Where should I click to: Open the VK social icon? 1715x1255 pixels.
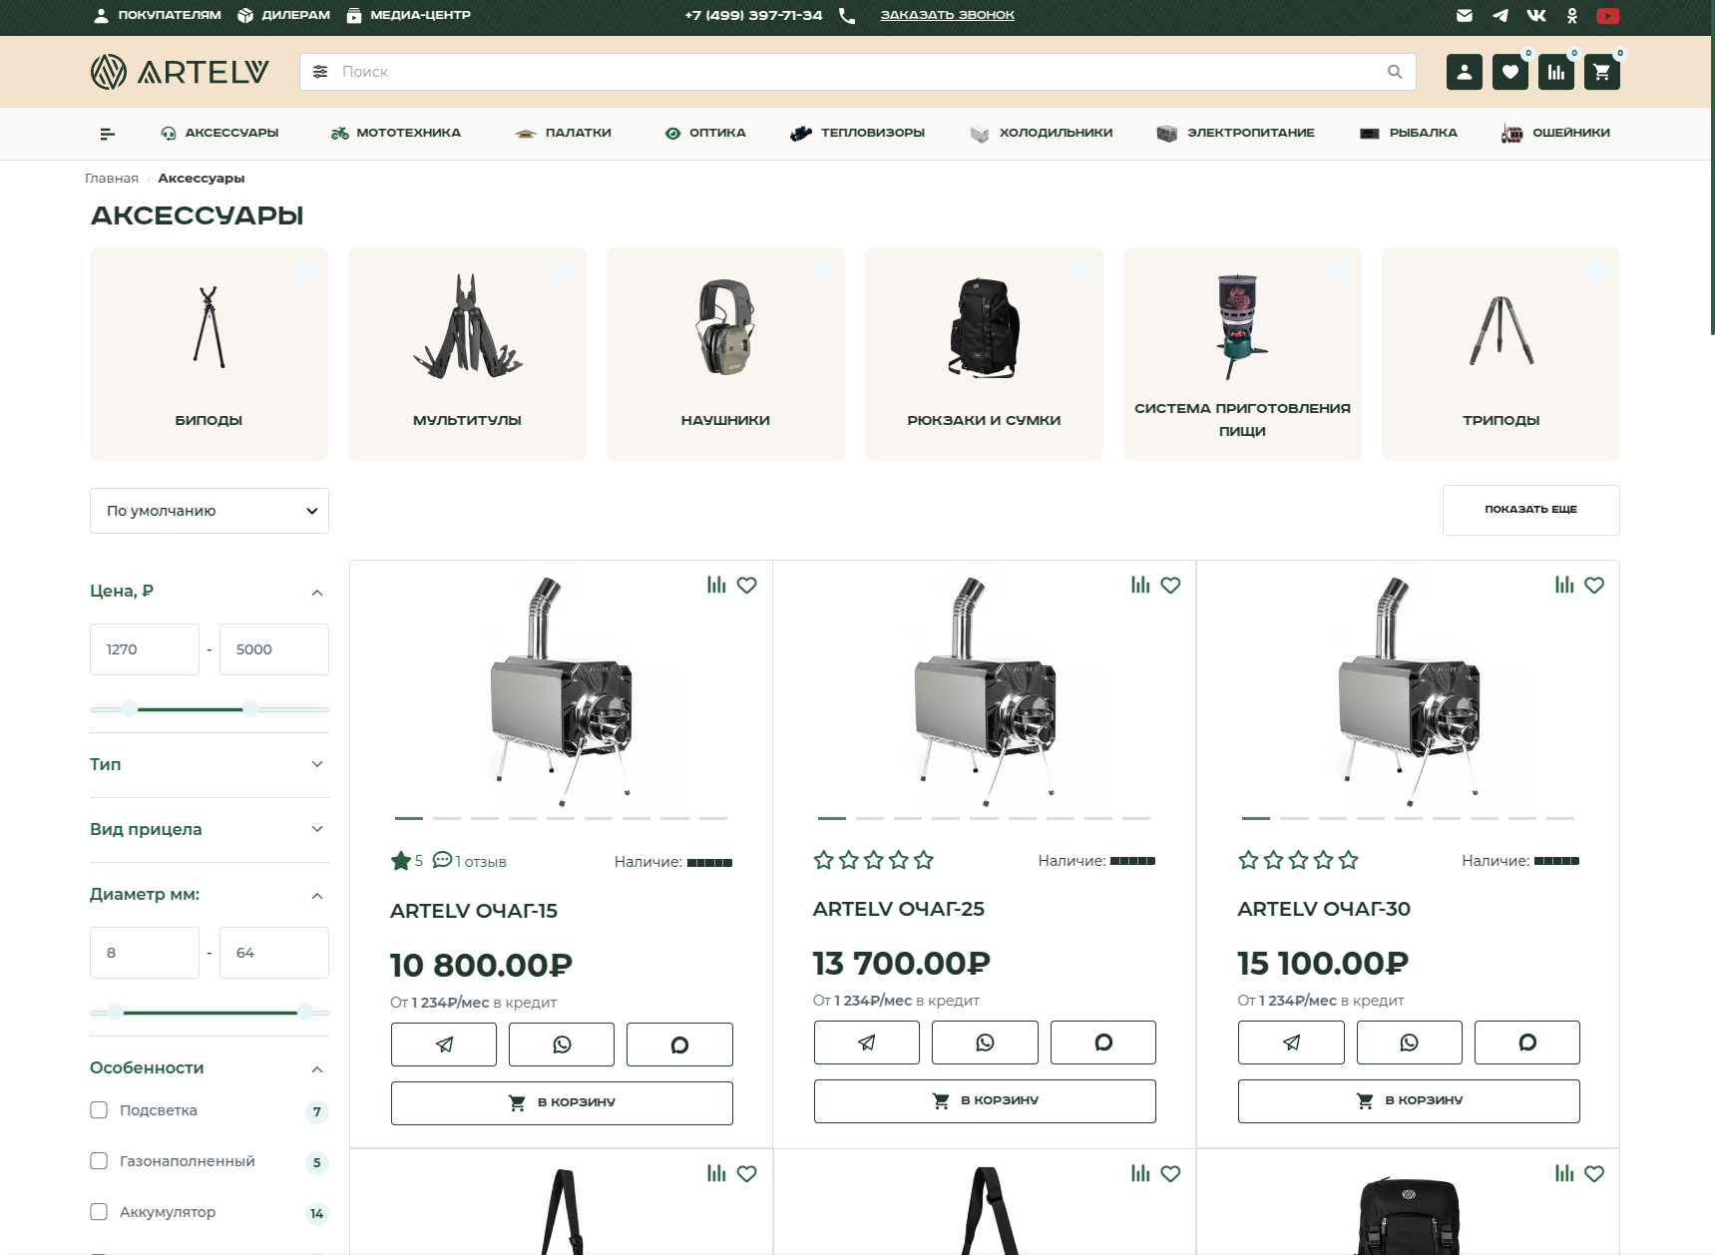click(x=1536, y=15)
